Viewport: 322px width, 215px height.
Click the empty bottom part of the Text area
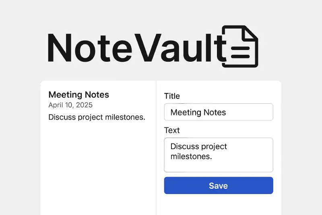219,166
